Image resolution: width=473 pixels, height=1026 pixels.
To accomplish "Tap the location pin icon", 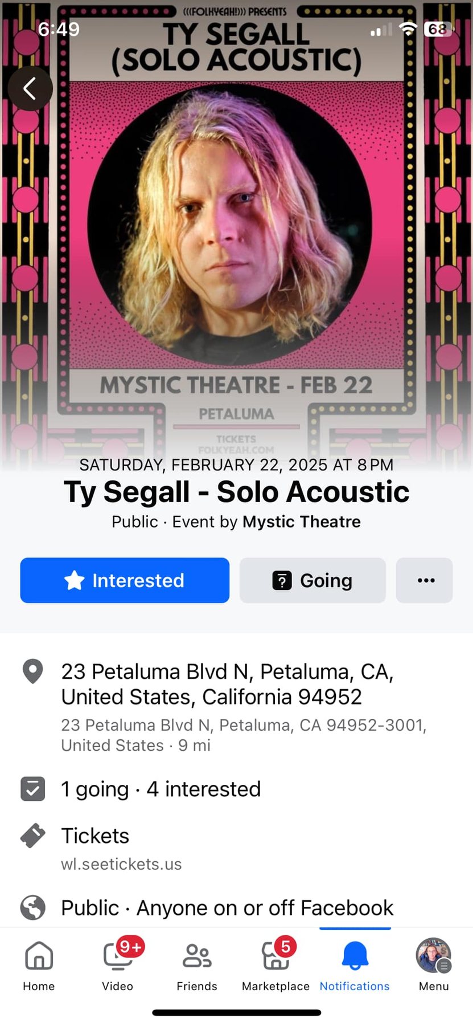I will pos(32,671).
